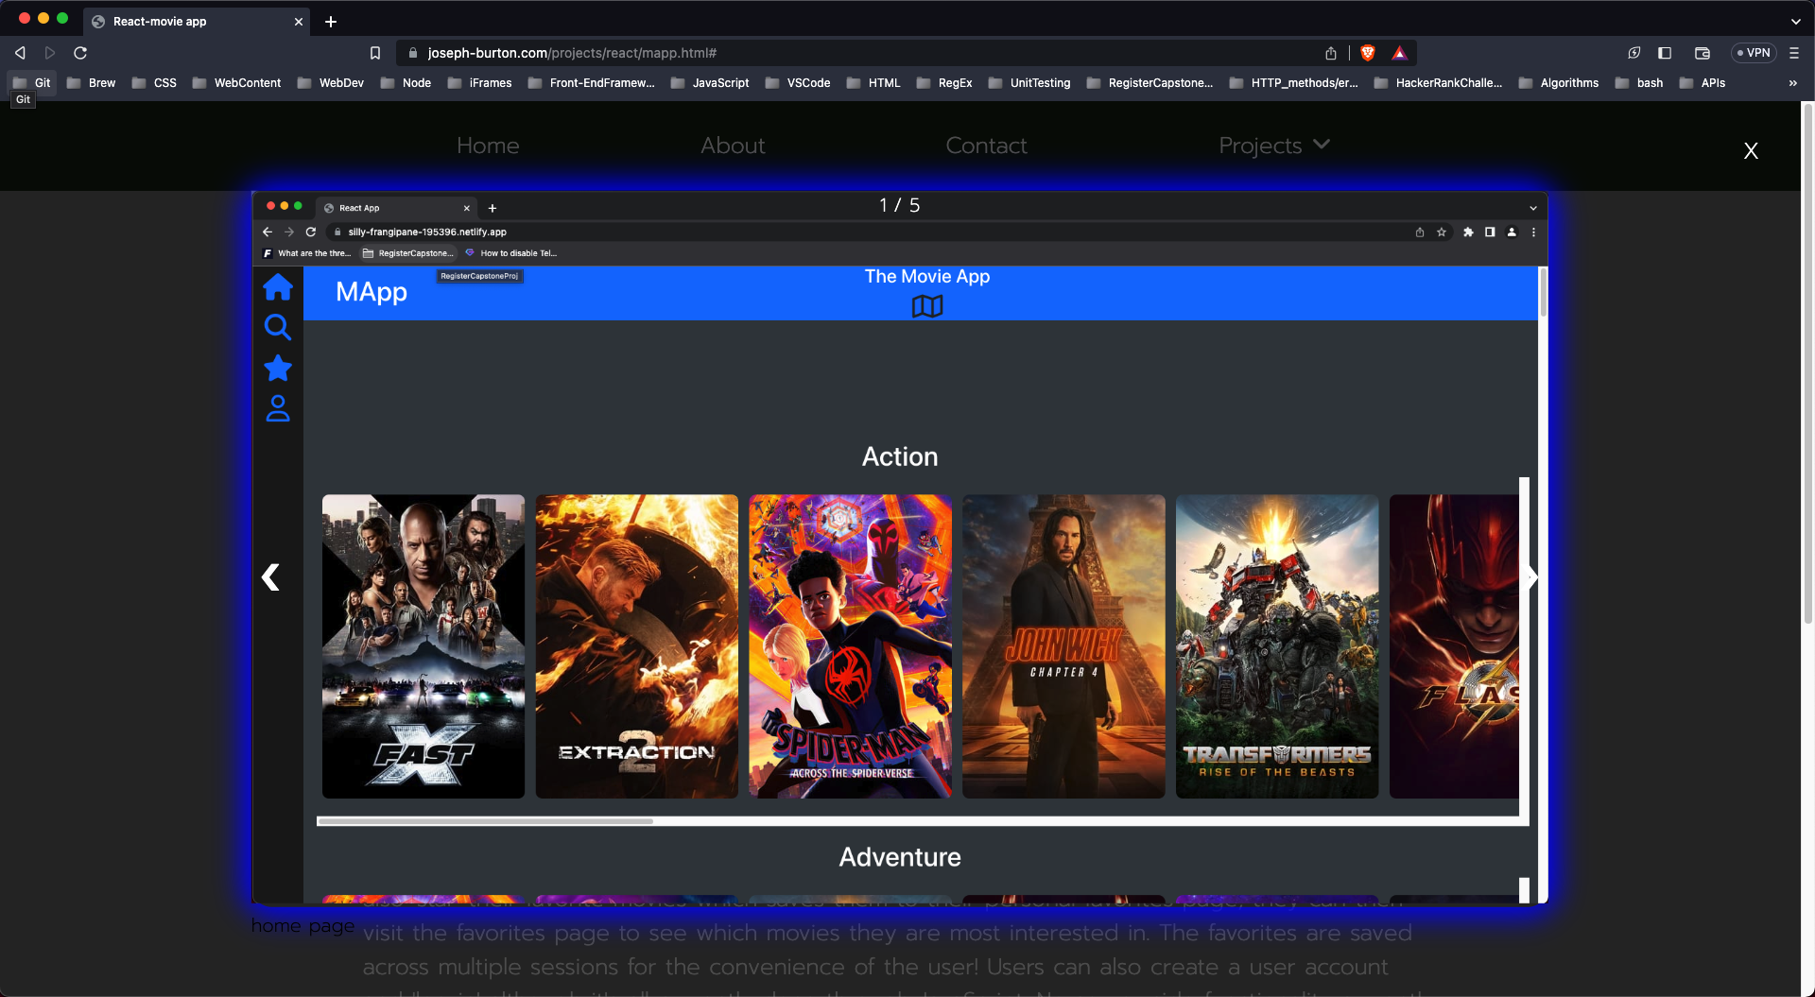
Task: Click the MApp home sidebar icon
Action: [278, 286]
